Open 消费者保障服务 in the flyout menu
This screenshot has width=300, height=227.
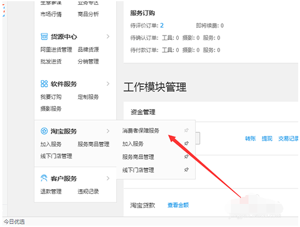141,131
